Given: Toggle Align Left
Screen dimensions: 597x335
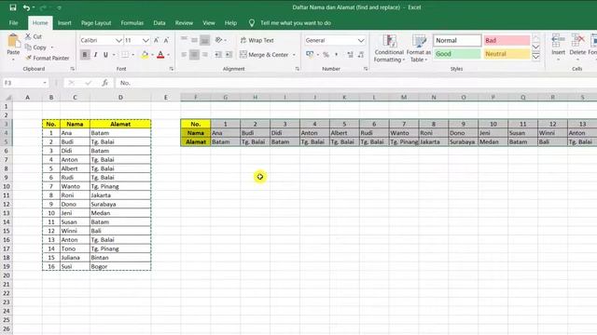Looking at the screenshot, I should [184, 55].
